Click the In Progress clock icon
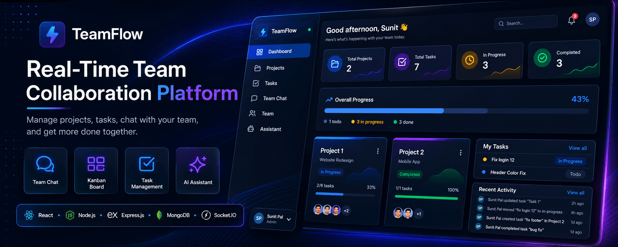 (470, 60)
